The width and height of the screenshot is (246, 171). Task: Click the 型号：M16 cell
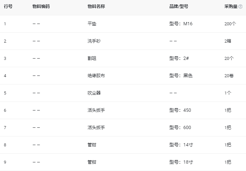[x=181, y=24]
